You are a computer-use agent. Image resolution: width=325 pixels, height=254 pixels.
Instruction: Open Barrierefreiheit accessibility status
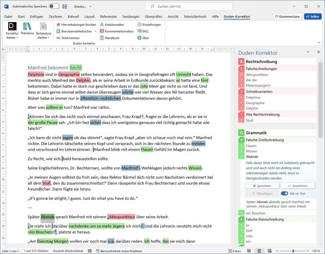click(119, 251)
